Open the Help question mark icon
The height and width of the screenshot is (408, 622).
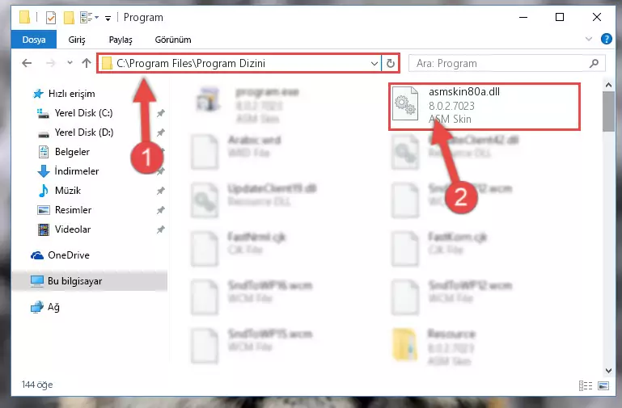point(606,39)
